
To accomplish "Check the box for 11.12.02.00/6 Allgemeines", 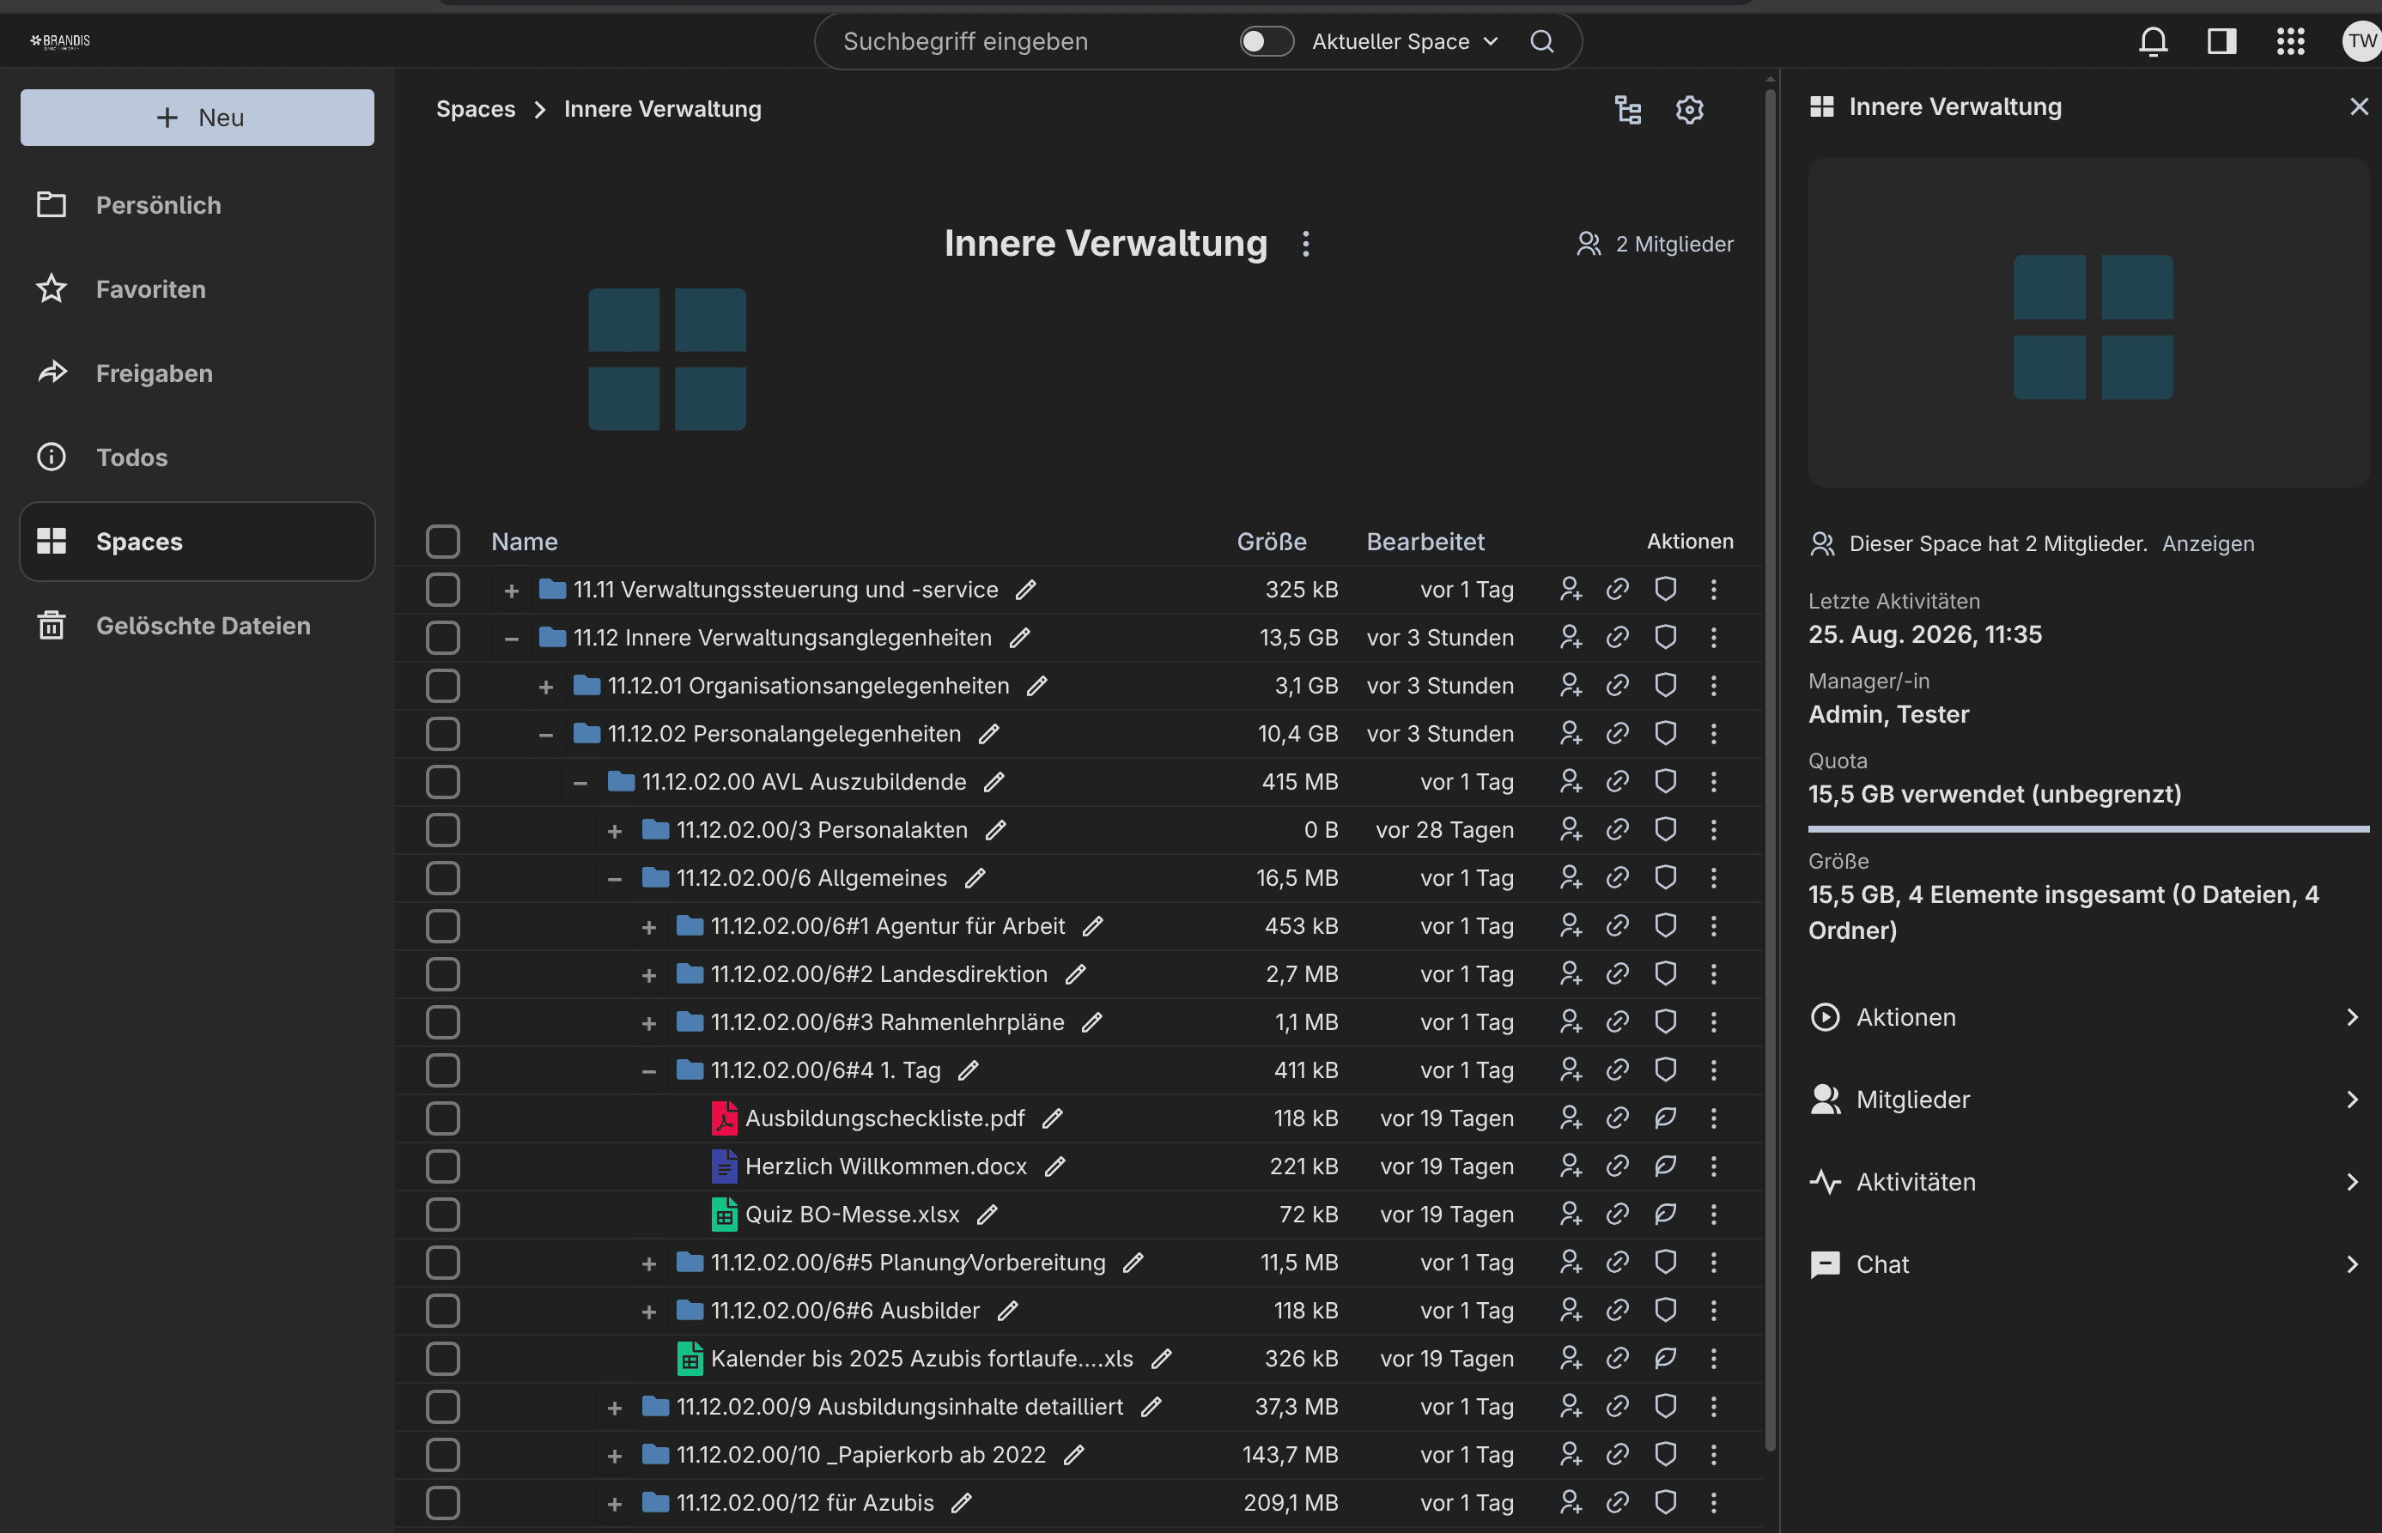I will click(x=442, y=877).
